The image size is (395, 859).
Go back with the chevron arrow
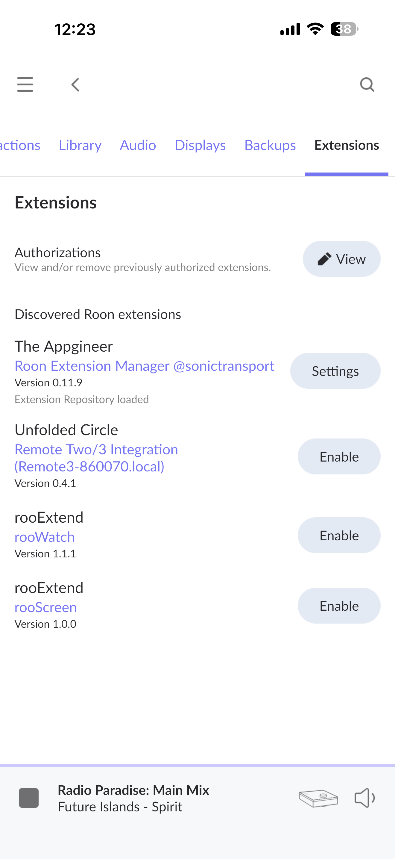pyautogui.click(x=76, y=85)
